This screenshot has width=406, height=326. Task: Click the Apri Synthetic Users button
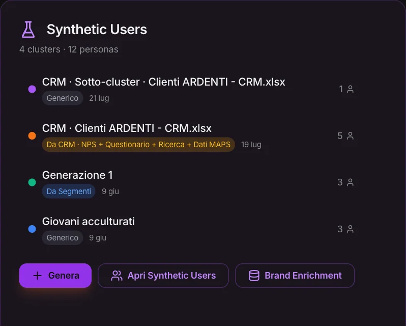pos(163,276)
